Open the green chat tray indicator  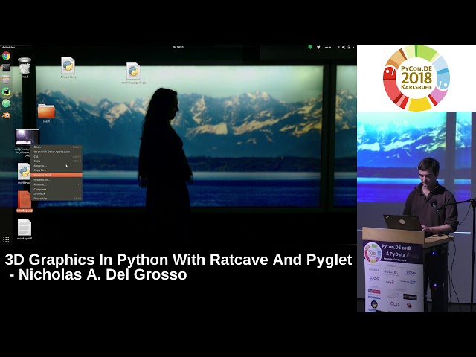310,48
